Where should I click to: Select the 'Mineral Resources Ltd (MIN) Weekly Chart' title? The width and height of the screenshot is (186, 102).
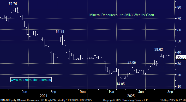click(x=122, y=15)
